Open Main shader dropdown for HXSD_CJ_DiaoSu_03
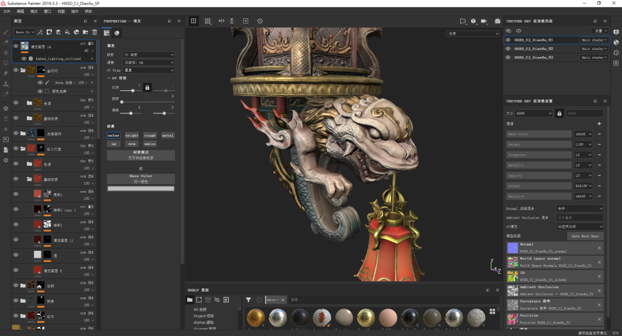 click(594, 58)
